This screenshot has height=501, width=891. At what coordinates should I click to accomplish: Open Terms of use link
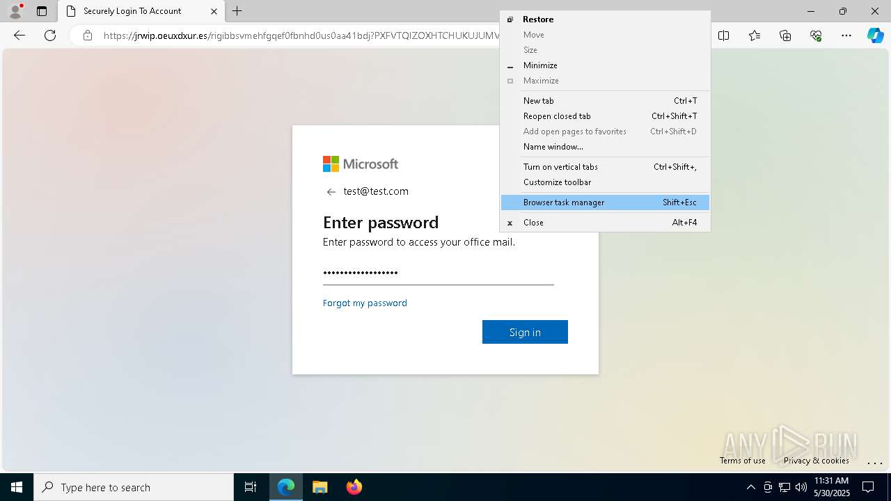743,461
